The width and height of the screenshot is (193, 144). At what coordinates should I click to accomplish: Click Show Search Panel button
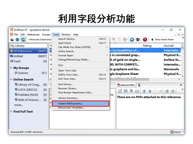162,39
